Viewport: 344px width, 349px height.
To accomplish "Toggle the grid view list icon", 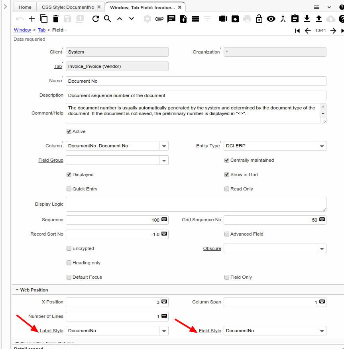I will click(x=195, y=19).
